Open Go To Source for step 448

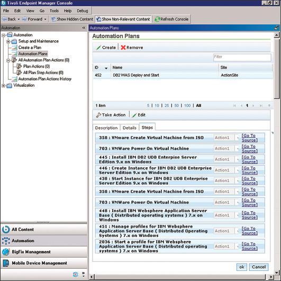tap(249, 215)
